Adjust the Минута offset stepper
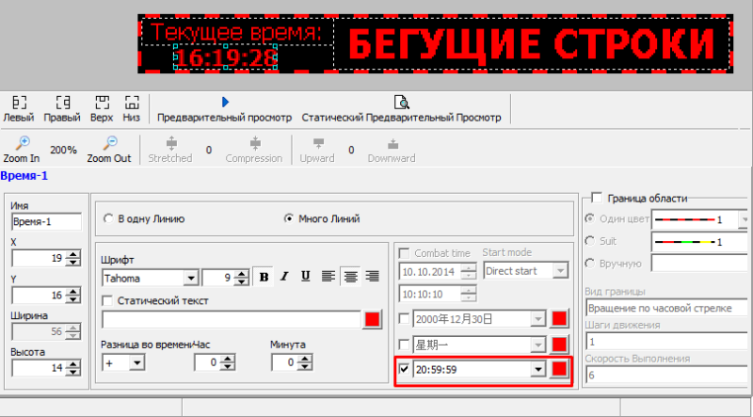 point(304,362)
